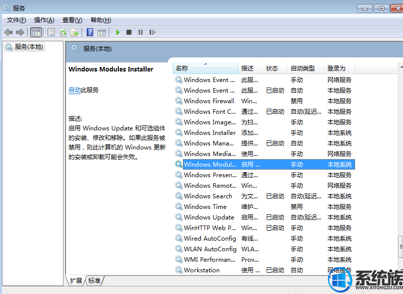Sort by the 描述 column header
403x294 pixels.
(250, 68)
